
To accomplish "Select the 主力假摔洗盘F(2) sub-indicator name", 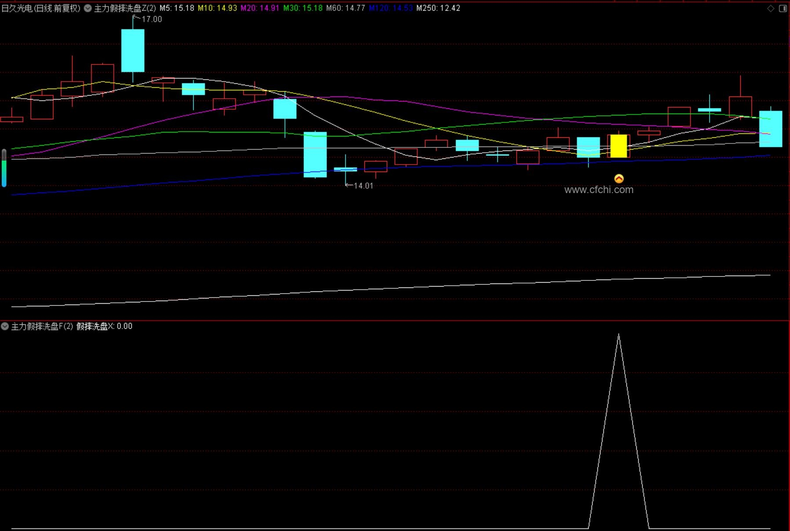I will (x=42, y=326).
